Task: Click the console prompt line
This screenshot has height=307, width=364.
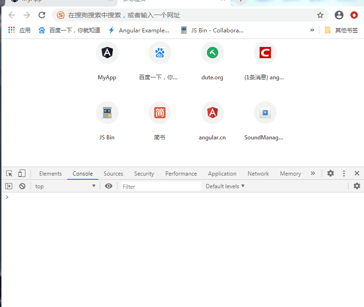Action: coord(182,197)
